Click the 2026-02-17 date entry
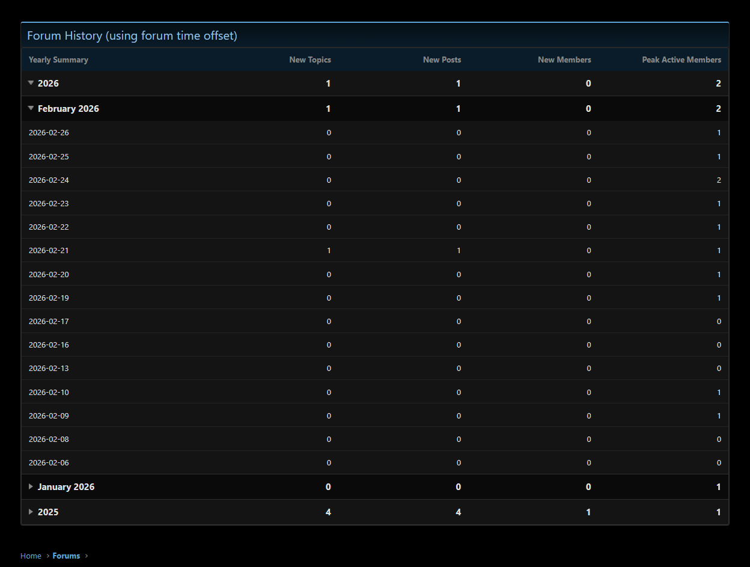Image resolution: width=750 pixels, height=567 pixels. pyautogui.click(x=49, y=321)
